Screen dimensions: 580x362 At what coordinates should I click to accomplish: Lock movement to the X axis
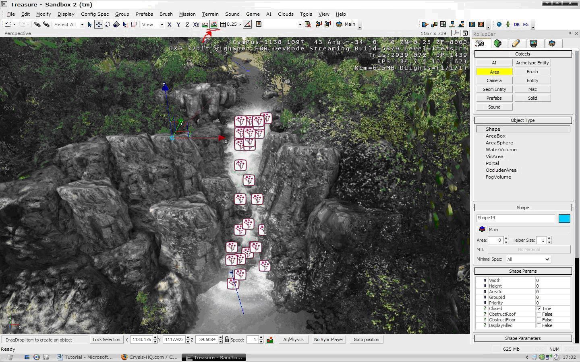(x=170, y=25)
